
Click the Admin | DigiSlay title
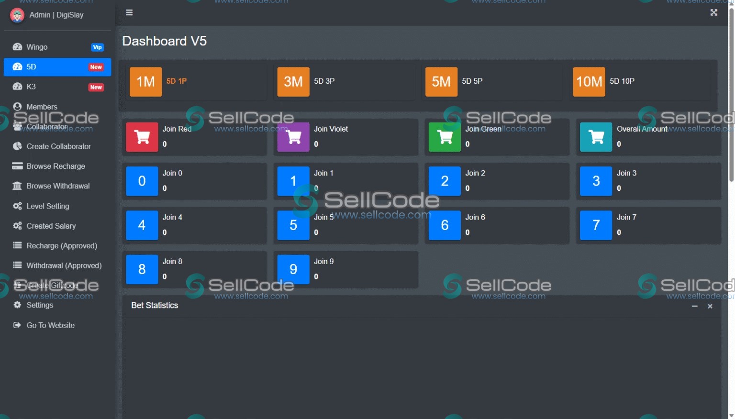coord(56,15)
